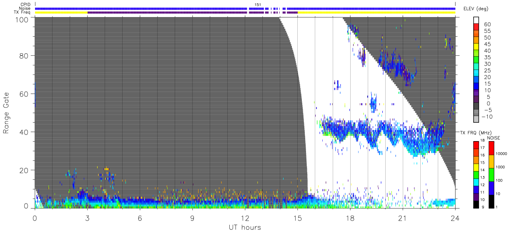Click the 'NOISE' legend title
The height and width of the screenshot is (236, 512).
(x=493, y=138)
